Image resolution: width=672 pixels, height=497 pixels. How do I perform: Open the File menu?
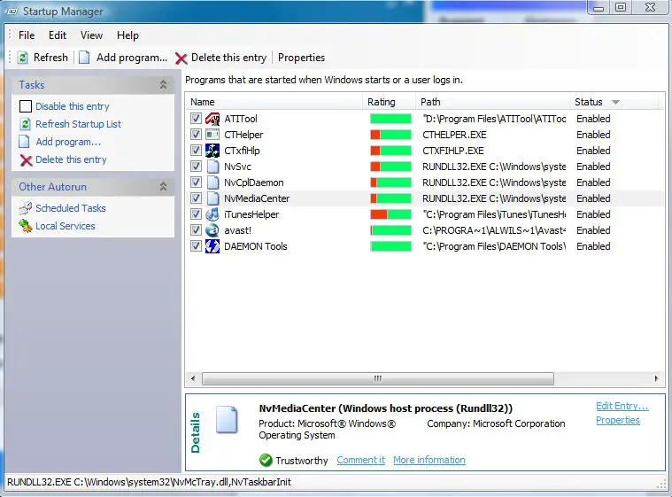coord(27,35)
